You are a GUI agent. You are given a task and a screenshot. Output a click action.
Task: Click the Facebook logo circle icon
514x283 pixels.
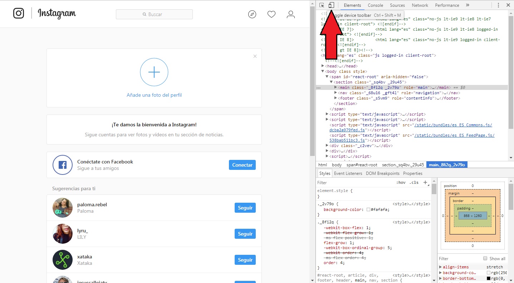coord(63,165)
